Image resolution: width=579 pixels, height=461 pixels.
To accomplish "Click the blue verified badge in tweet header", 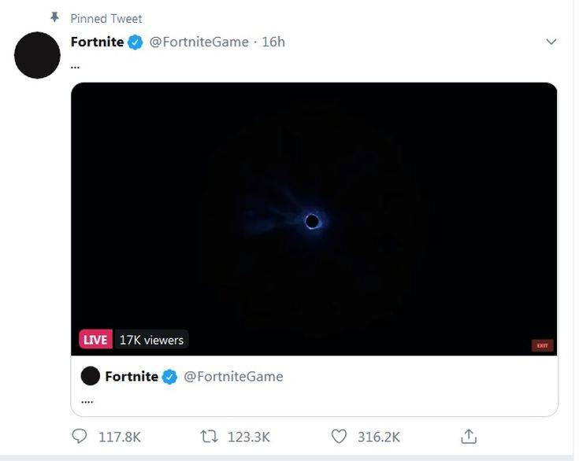I will click(135, 42).
